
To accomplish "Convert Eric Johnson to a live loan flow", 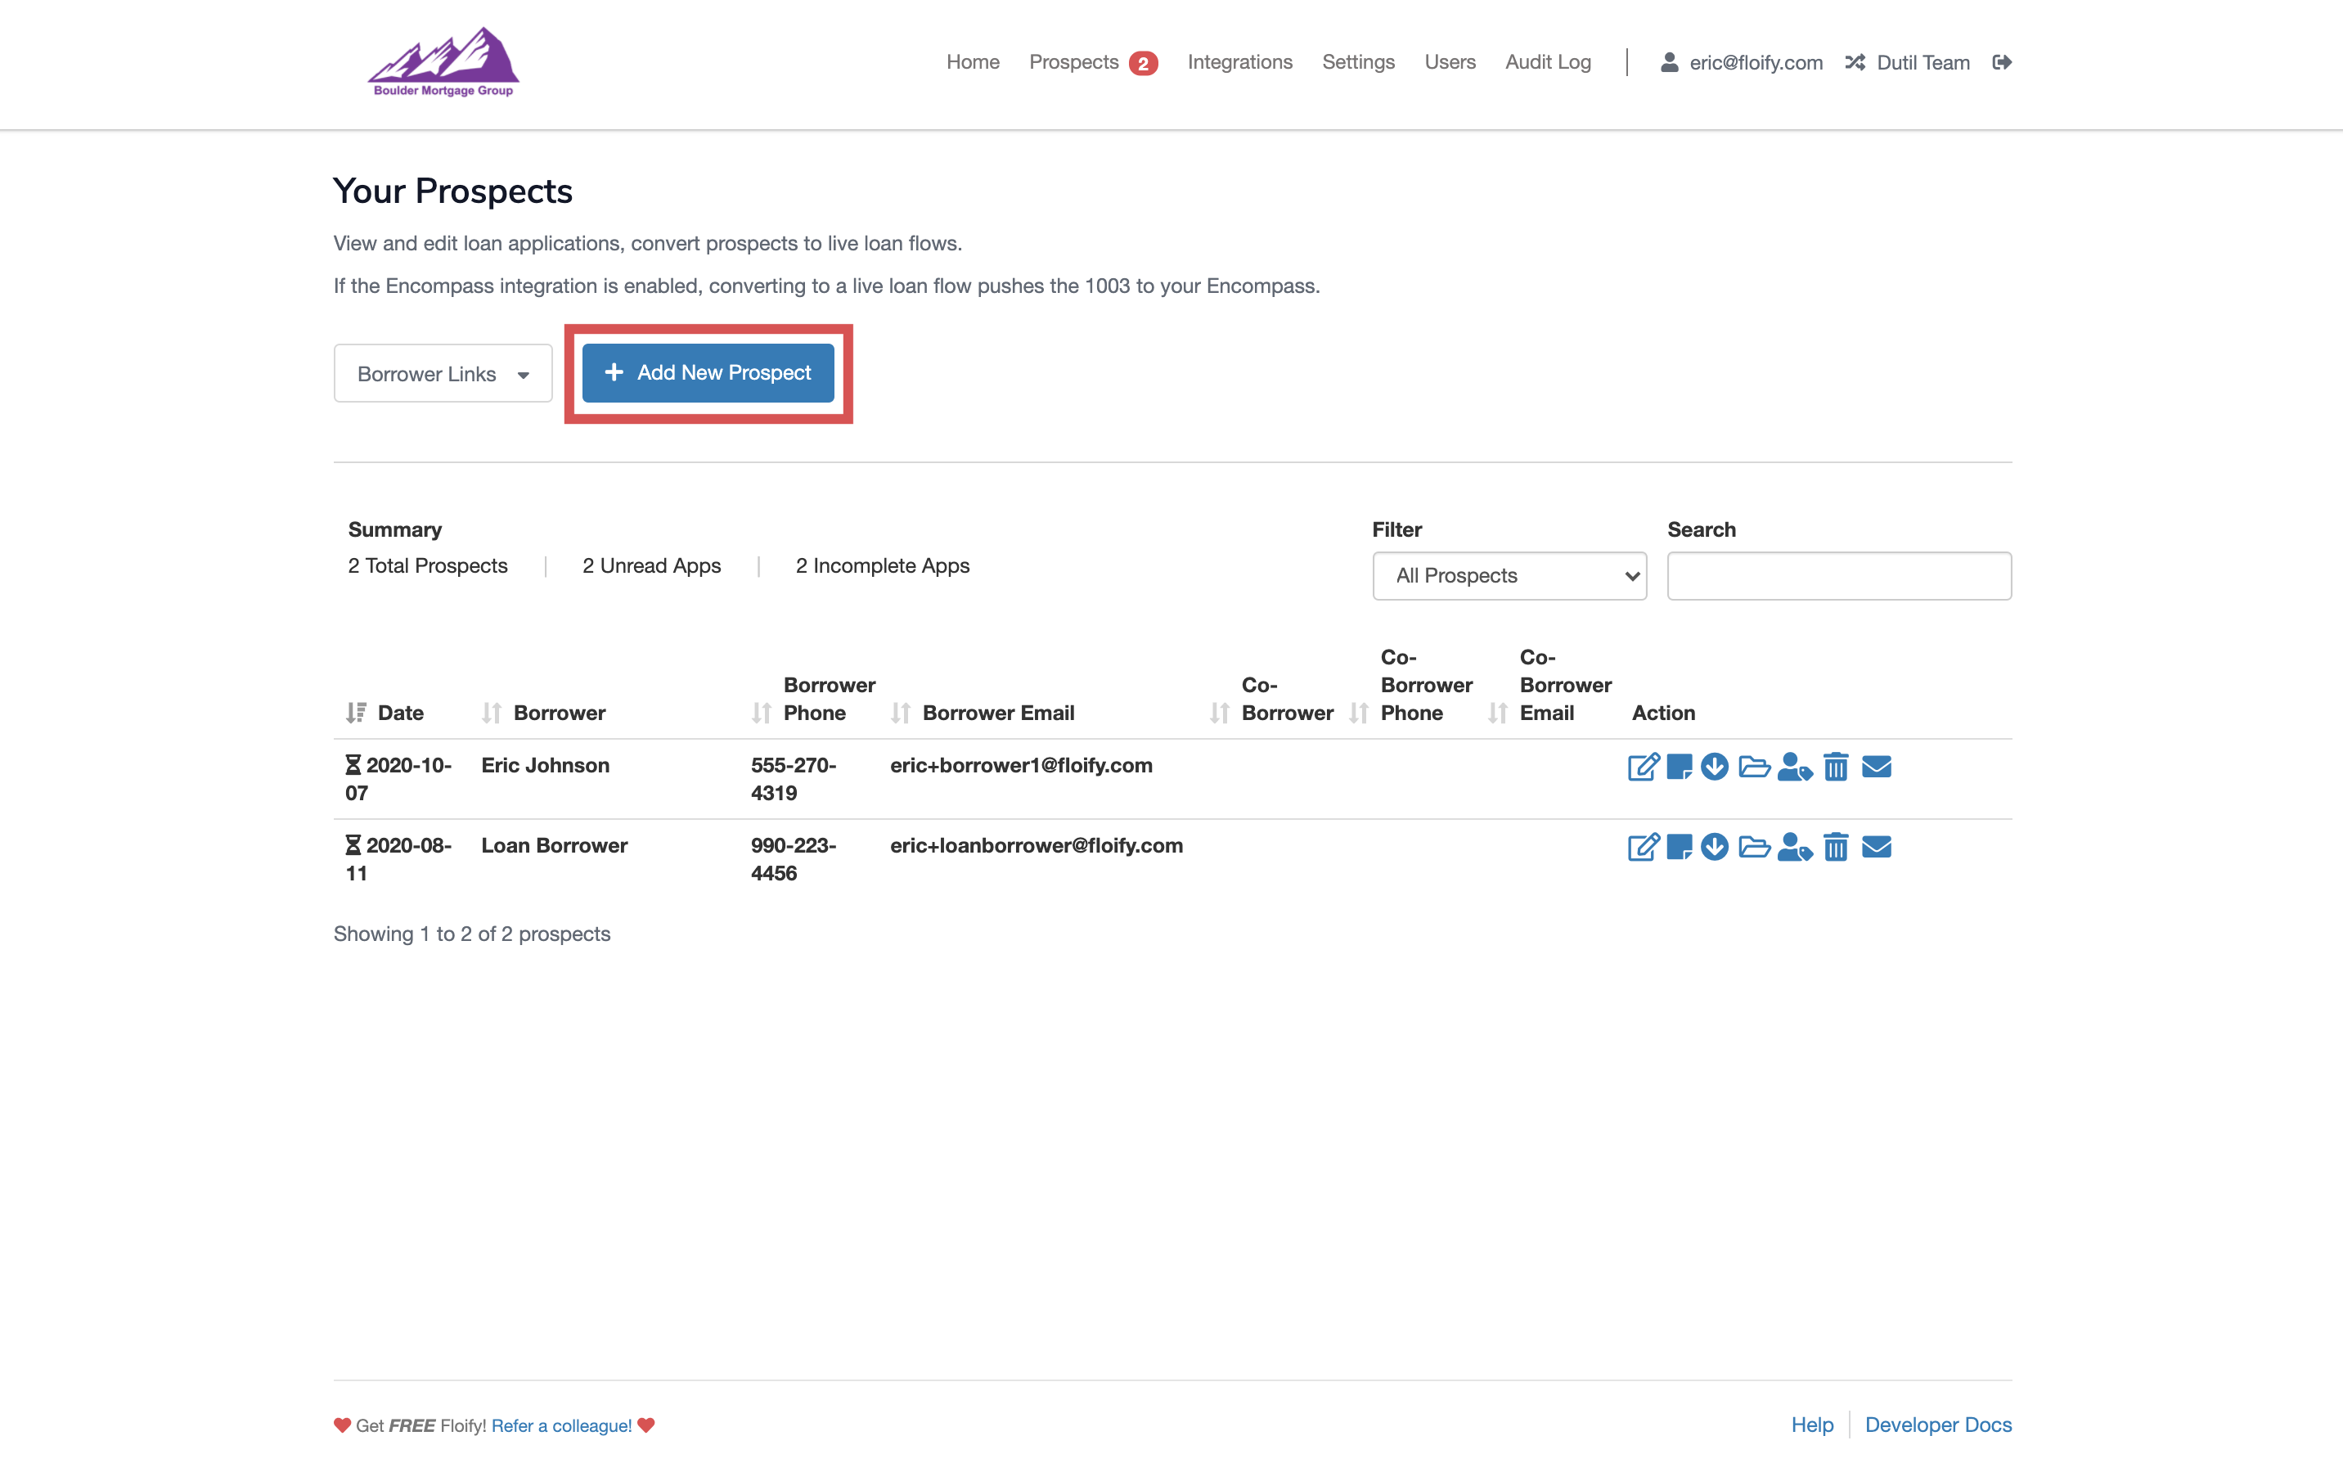I will pyautogui.click(x=1797, y=768).
